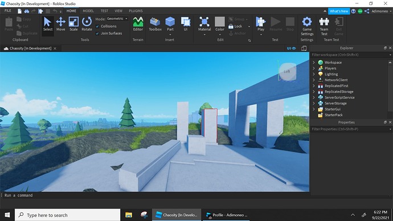Expand the ServerStorage tree node

tap(314, 103)
